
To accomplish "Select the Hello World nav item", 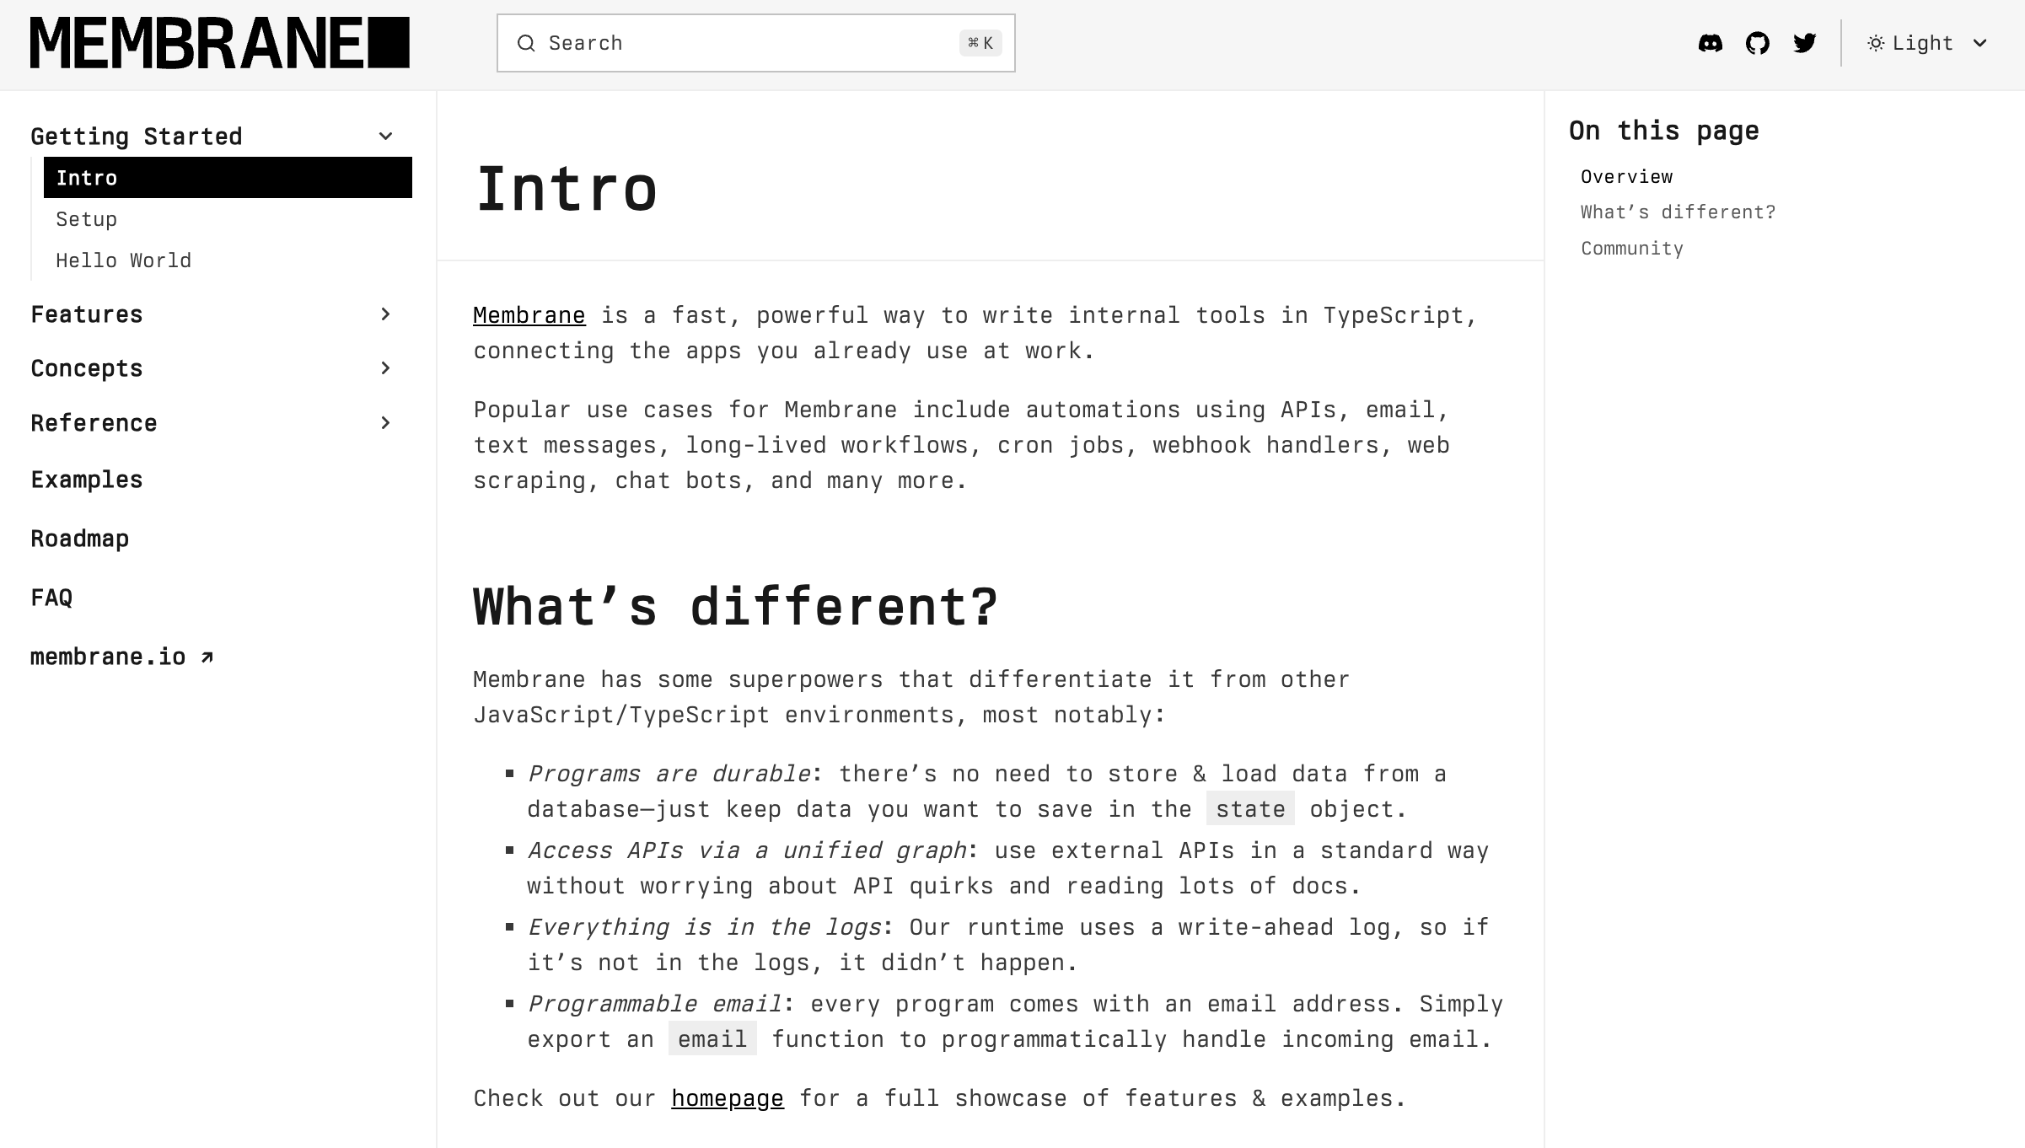I will tap(124, 260).
